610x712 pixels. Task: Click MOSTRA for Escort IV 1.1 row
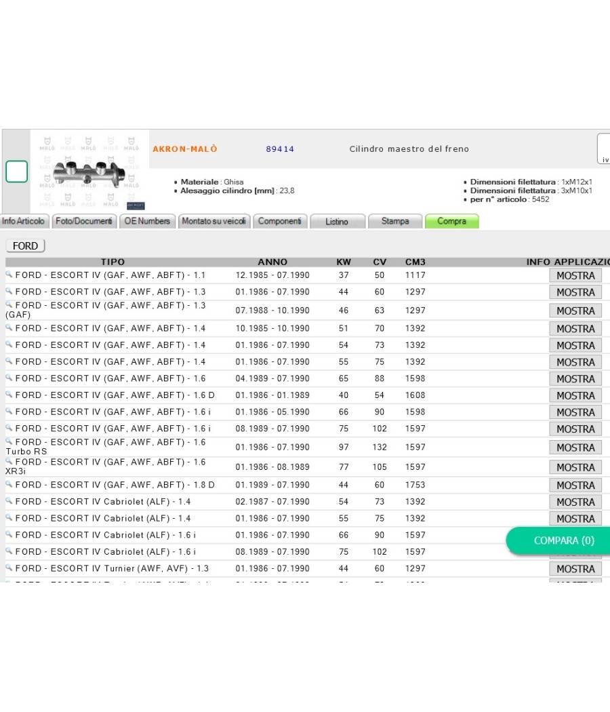click(x=575, y=275)
